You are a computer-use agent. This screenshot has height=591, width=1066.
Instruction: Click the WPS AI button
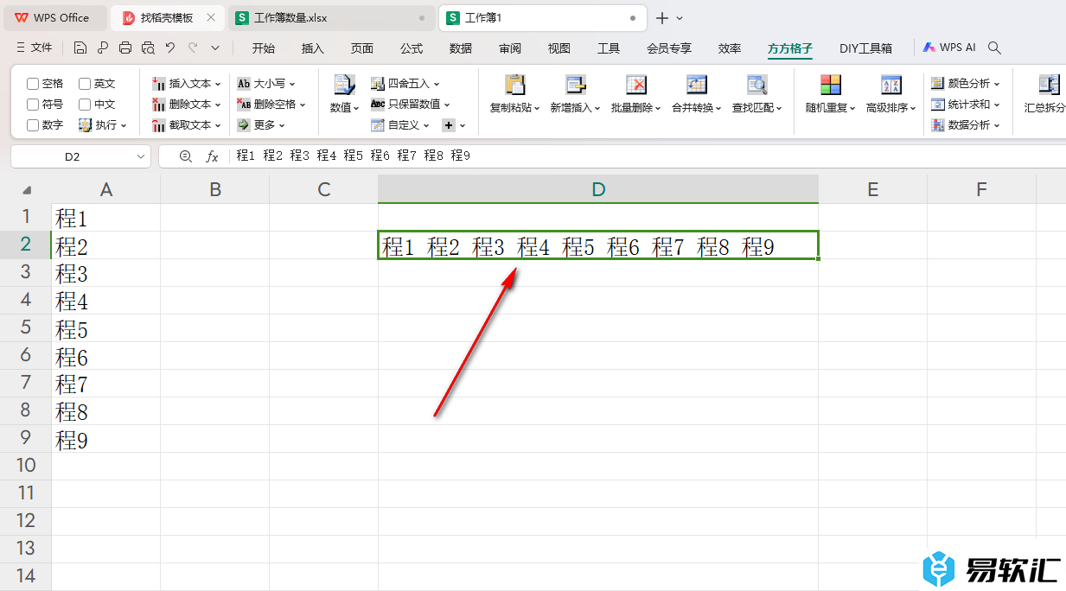(x=948, y=48)
